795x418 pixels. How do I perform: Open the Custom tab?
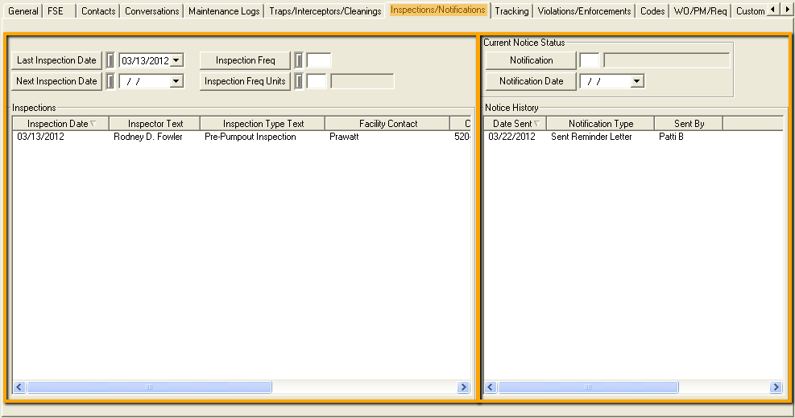750,10
